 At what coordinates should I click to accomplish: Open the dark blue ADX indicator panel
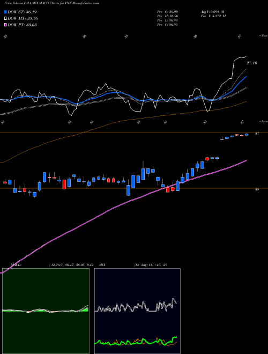(x=137, y=311)
